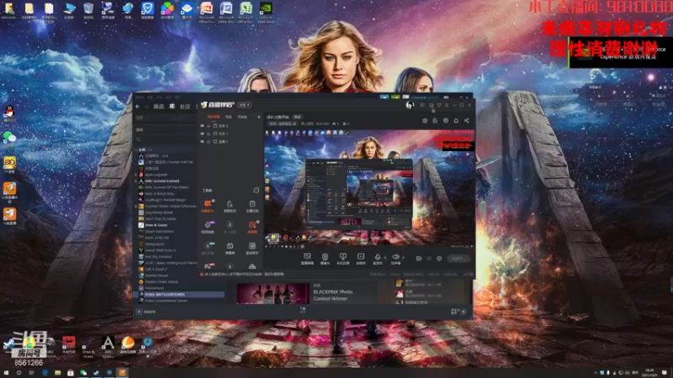
Task: Hide the 全屏1 source with eye icon
Action: (x=202, y=141)
